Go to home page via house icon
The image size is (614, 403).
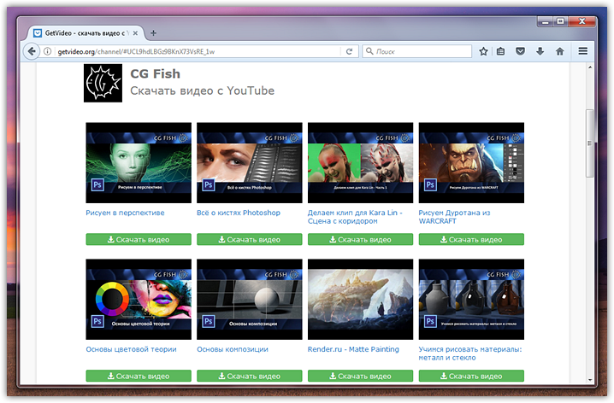560,51
